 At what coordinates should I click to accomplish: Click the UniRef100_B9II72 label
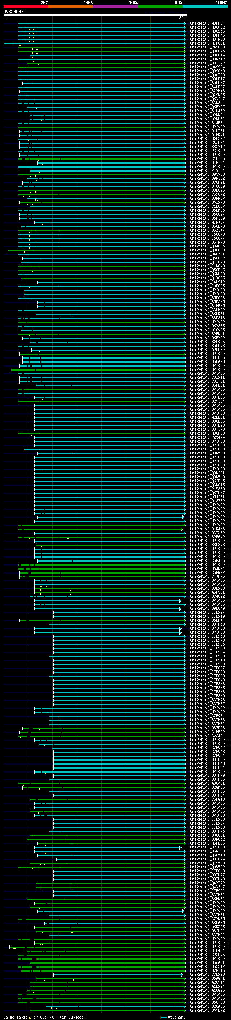(x=207, y=63)
